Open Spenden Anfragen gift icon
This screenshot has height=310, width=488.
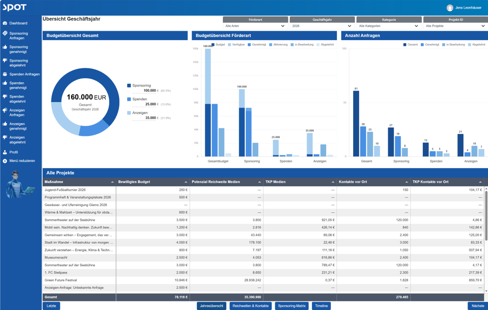[5, 74]
